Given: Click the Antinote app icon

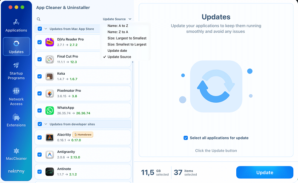Looking at the screenshot, I should point(50,172).
